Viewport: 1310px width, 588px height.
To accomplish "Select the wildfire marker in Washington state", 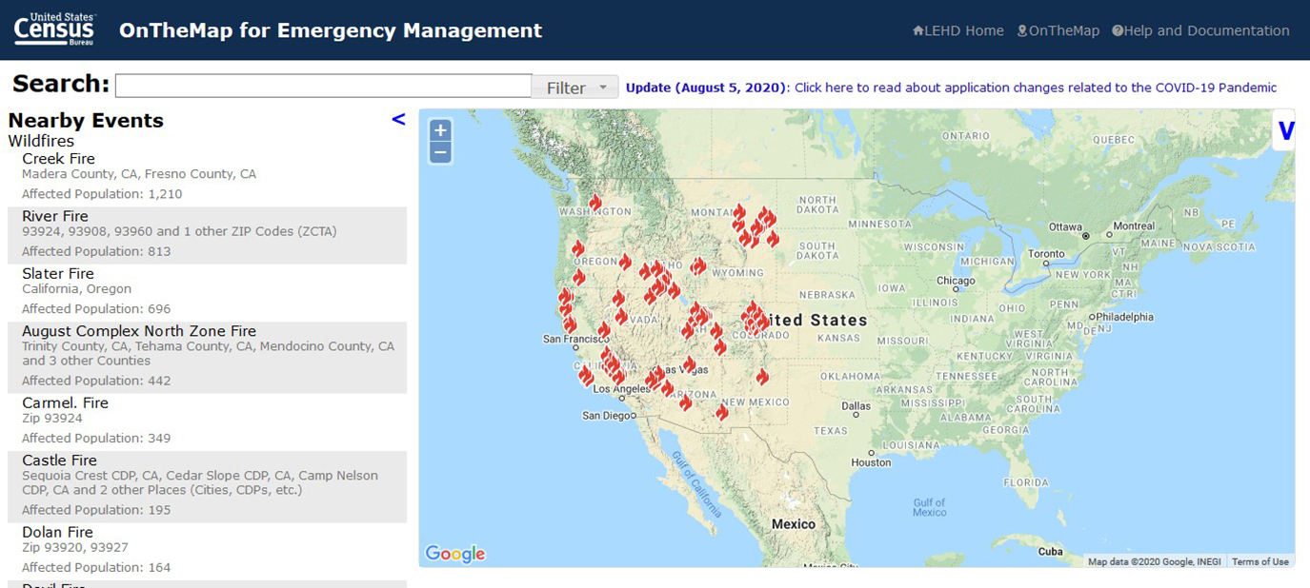I will [x=595, y=203].
